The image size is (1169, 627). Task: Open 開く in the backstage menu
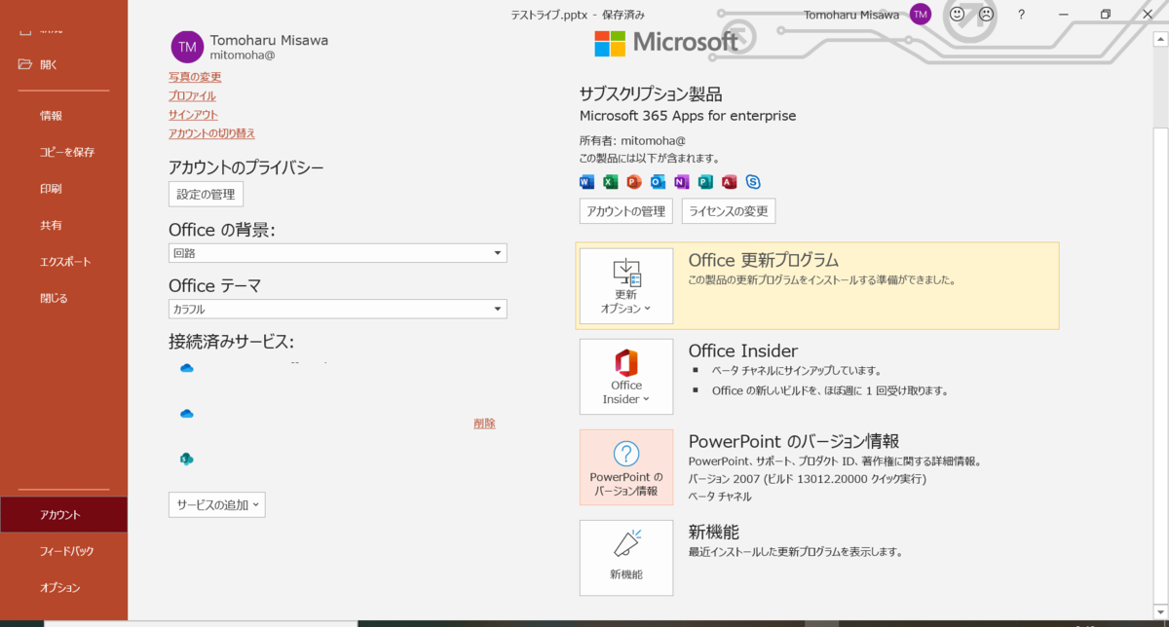[x=49, y=64]
